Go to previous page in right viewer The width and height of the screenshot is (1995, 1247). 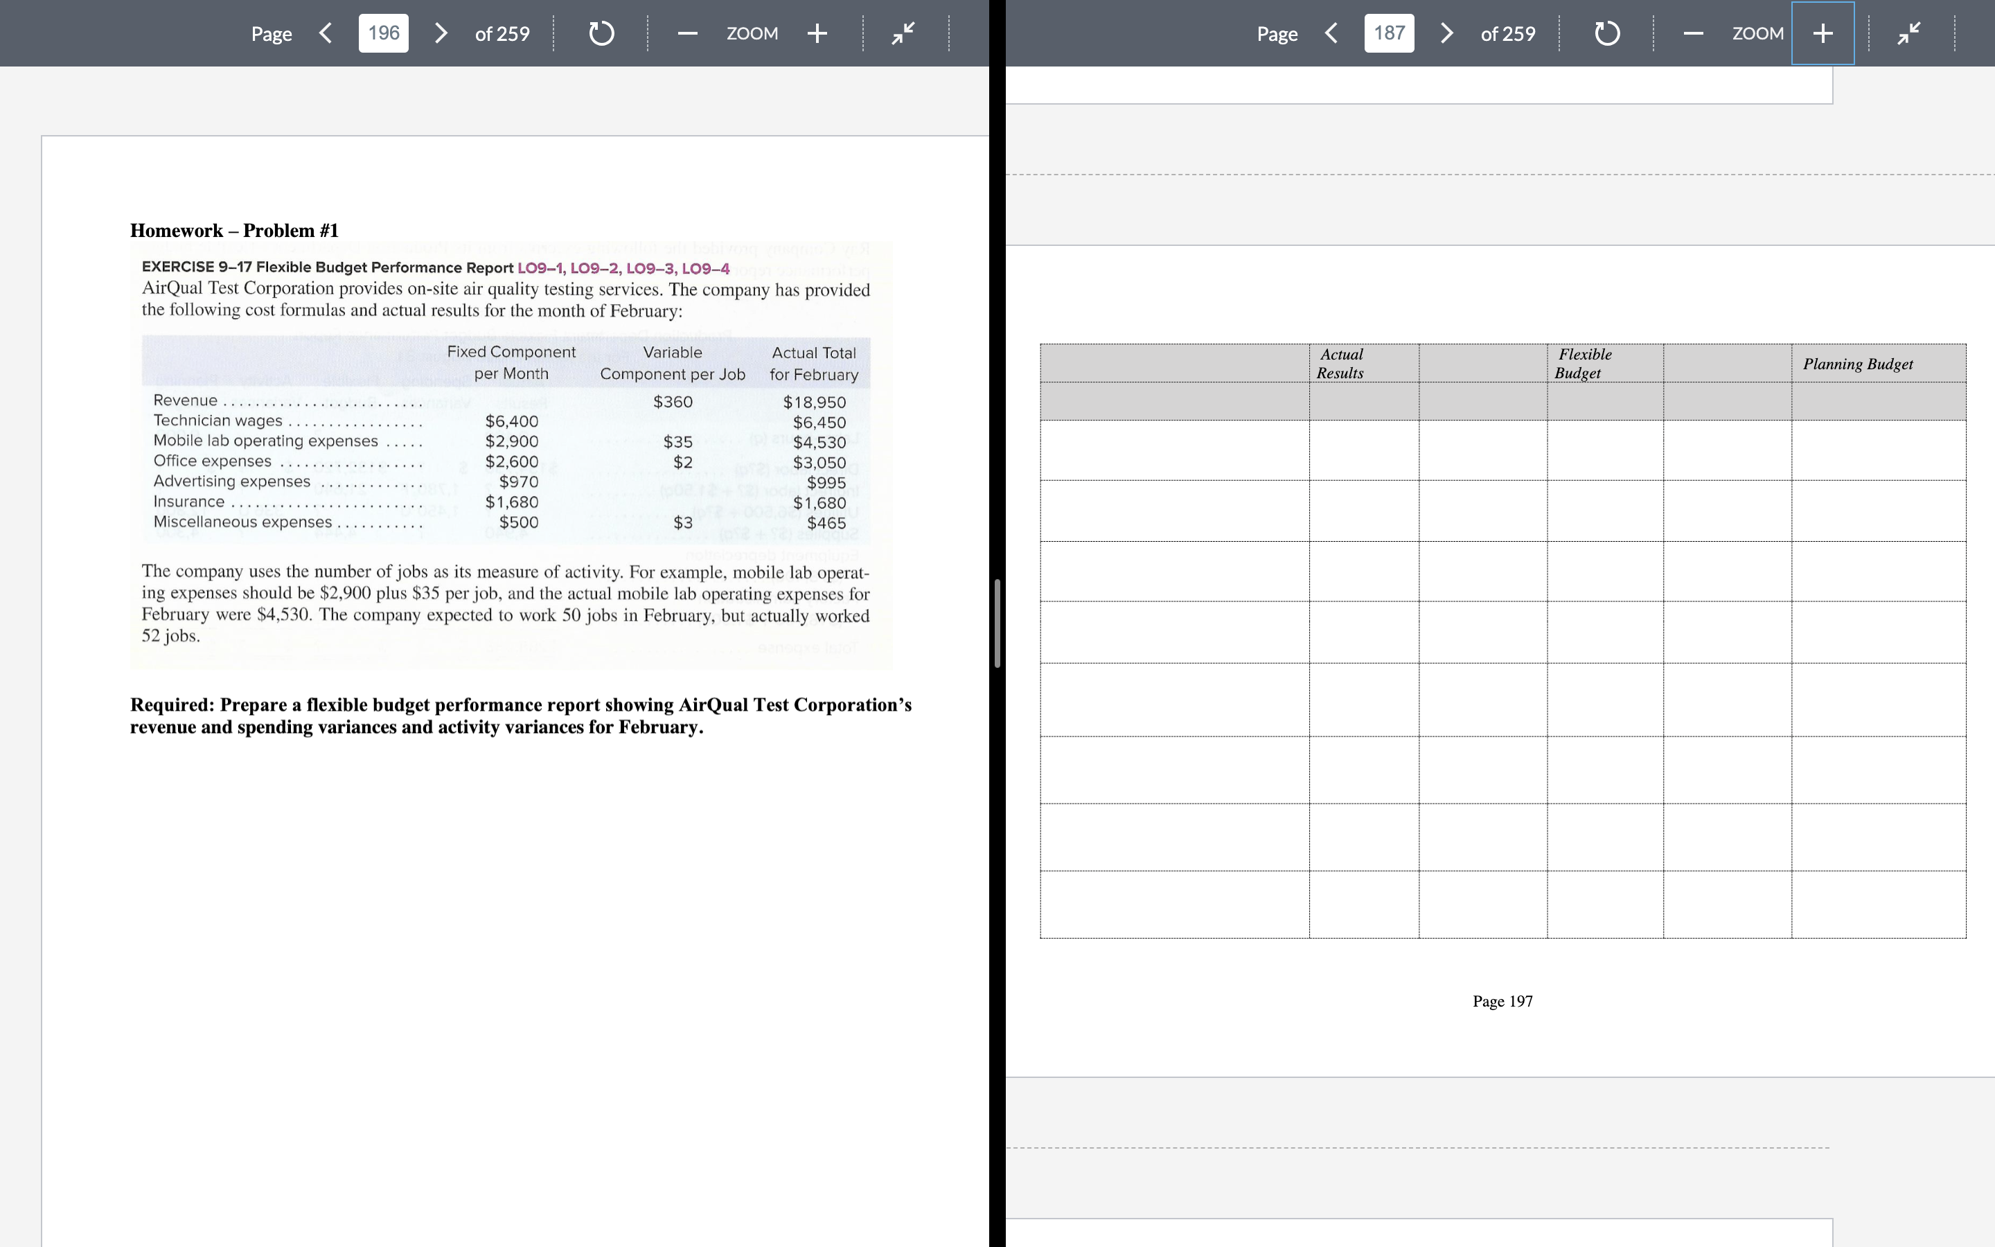pos(1331,33)
